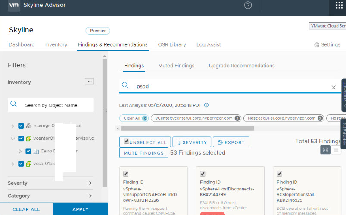Uncheck the nsxmgr inventory checkbox

(x=21, y=126)
